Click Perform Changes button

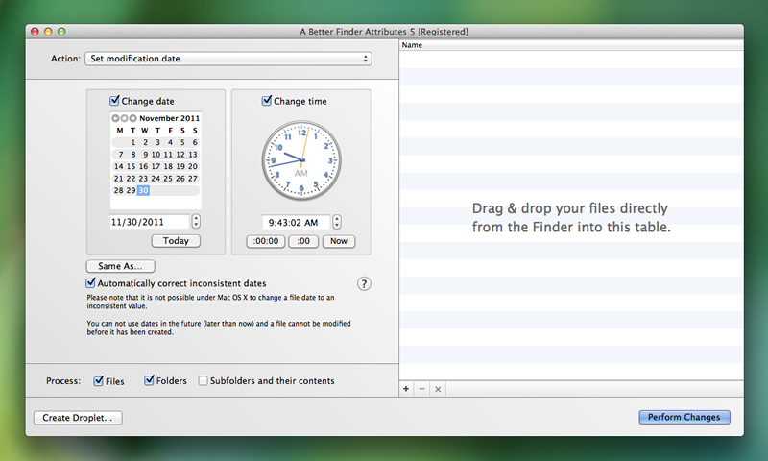[684, 417]
